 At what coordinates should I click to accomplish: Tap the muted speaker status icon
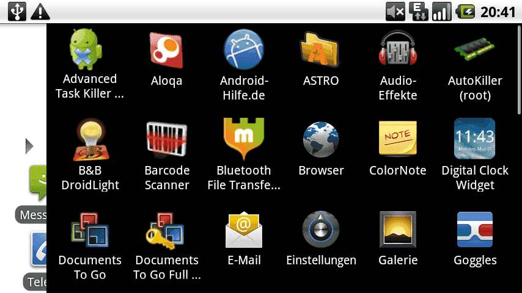click(395, 12)
